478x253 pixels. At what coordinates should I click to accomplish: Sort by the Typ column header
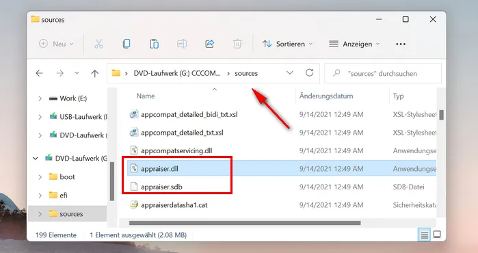click(x=398, y=96)
